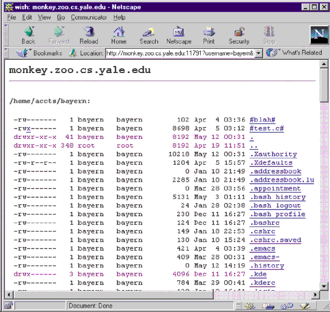The height and width of the screenshot is (312, 330).
Task: Reload the current page
Action: pos(88,35)
